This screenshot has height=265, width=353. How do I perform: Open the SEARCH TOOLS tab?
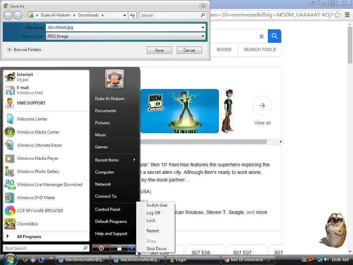click(x=260, y=50)
